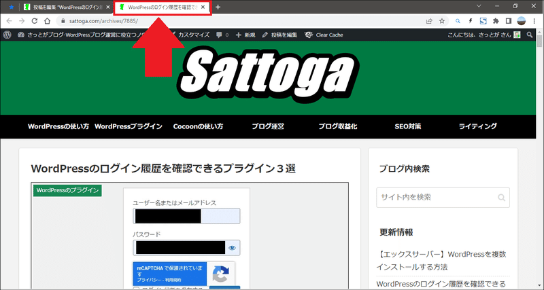Open SEO対策 navigation item

[407, 126]
